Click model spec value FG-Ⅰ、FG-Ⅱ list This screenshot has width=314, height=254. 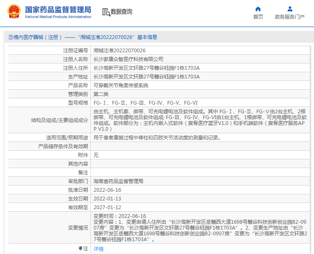tap(146, 103)
